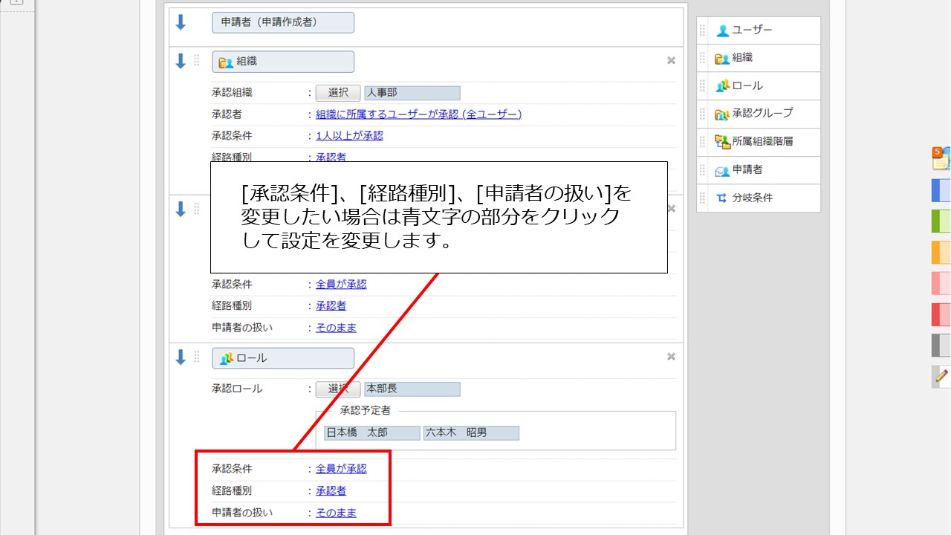This screenshot has width=951, height=535.
Task: Collapse the ロール block using its blue arrow
Action: pyautogui.click(x=179, y=357)
